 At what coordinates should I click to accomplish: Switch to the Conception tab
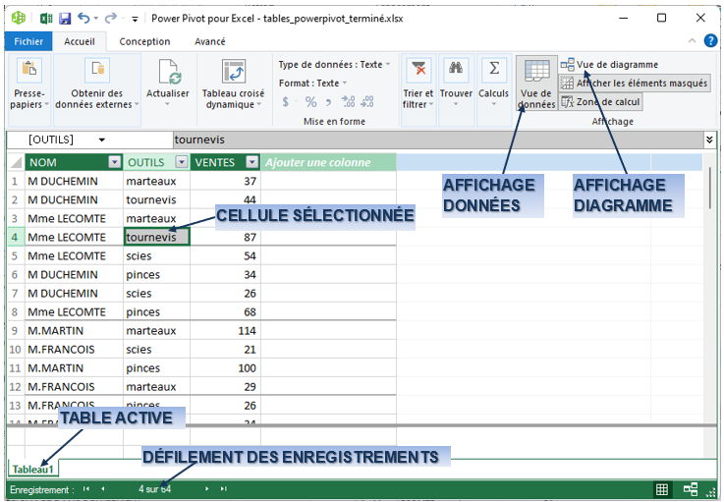coord(144,41)
